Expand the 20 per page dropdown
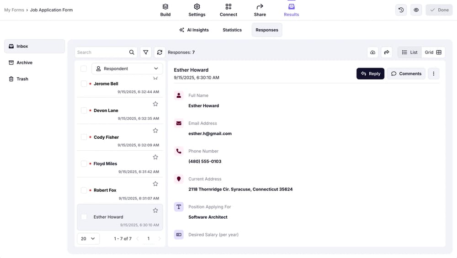The width and height of the screenshot is (457, 258). pos(88,238)
